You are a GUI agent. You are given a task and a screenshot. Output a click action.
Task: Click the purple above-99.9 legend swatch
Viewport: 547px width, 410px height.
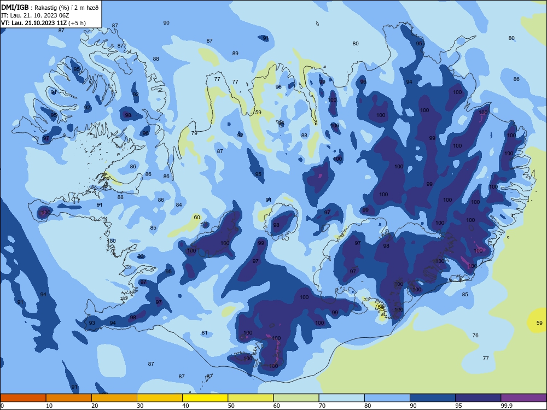point(523,398)
